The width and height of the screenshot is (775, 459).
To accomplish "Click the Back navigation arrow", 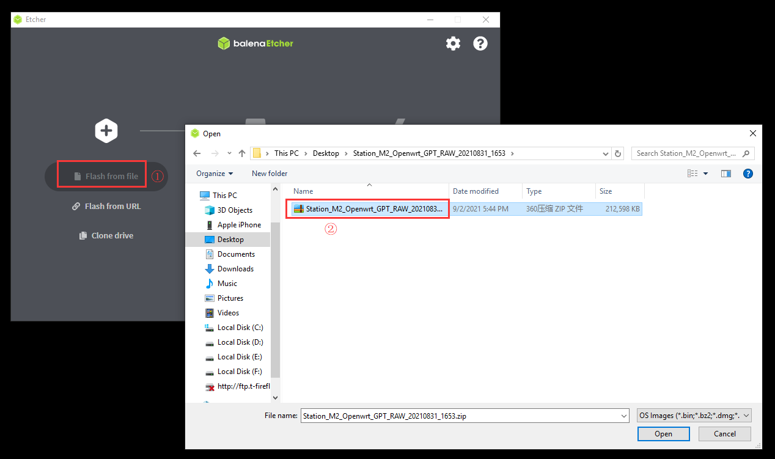I will [x=197, y=153].
